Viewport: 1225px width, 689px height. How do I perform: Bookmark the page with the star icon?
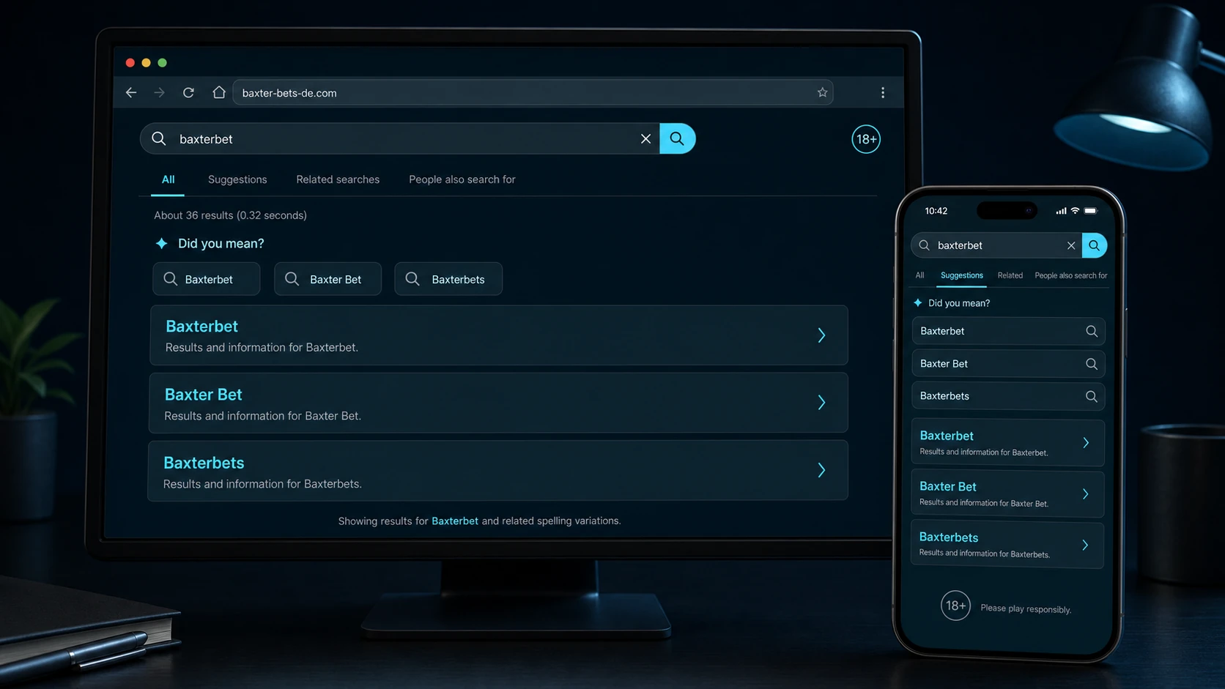[x=822, y=93]
